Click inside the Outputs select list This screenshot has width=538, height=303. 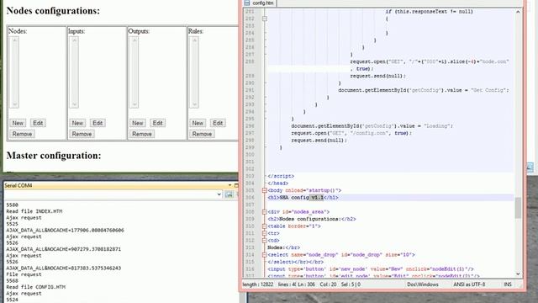[x=134, y=72]
